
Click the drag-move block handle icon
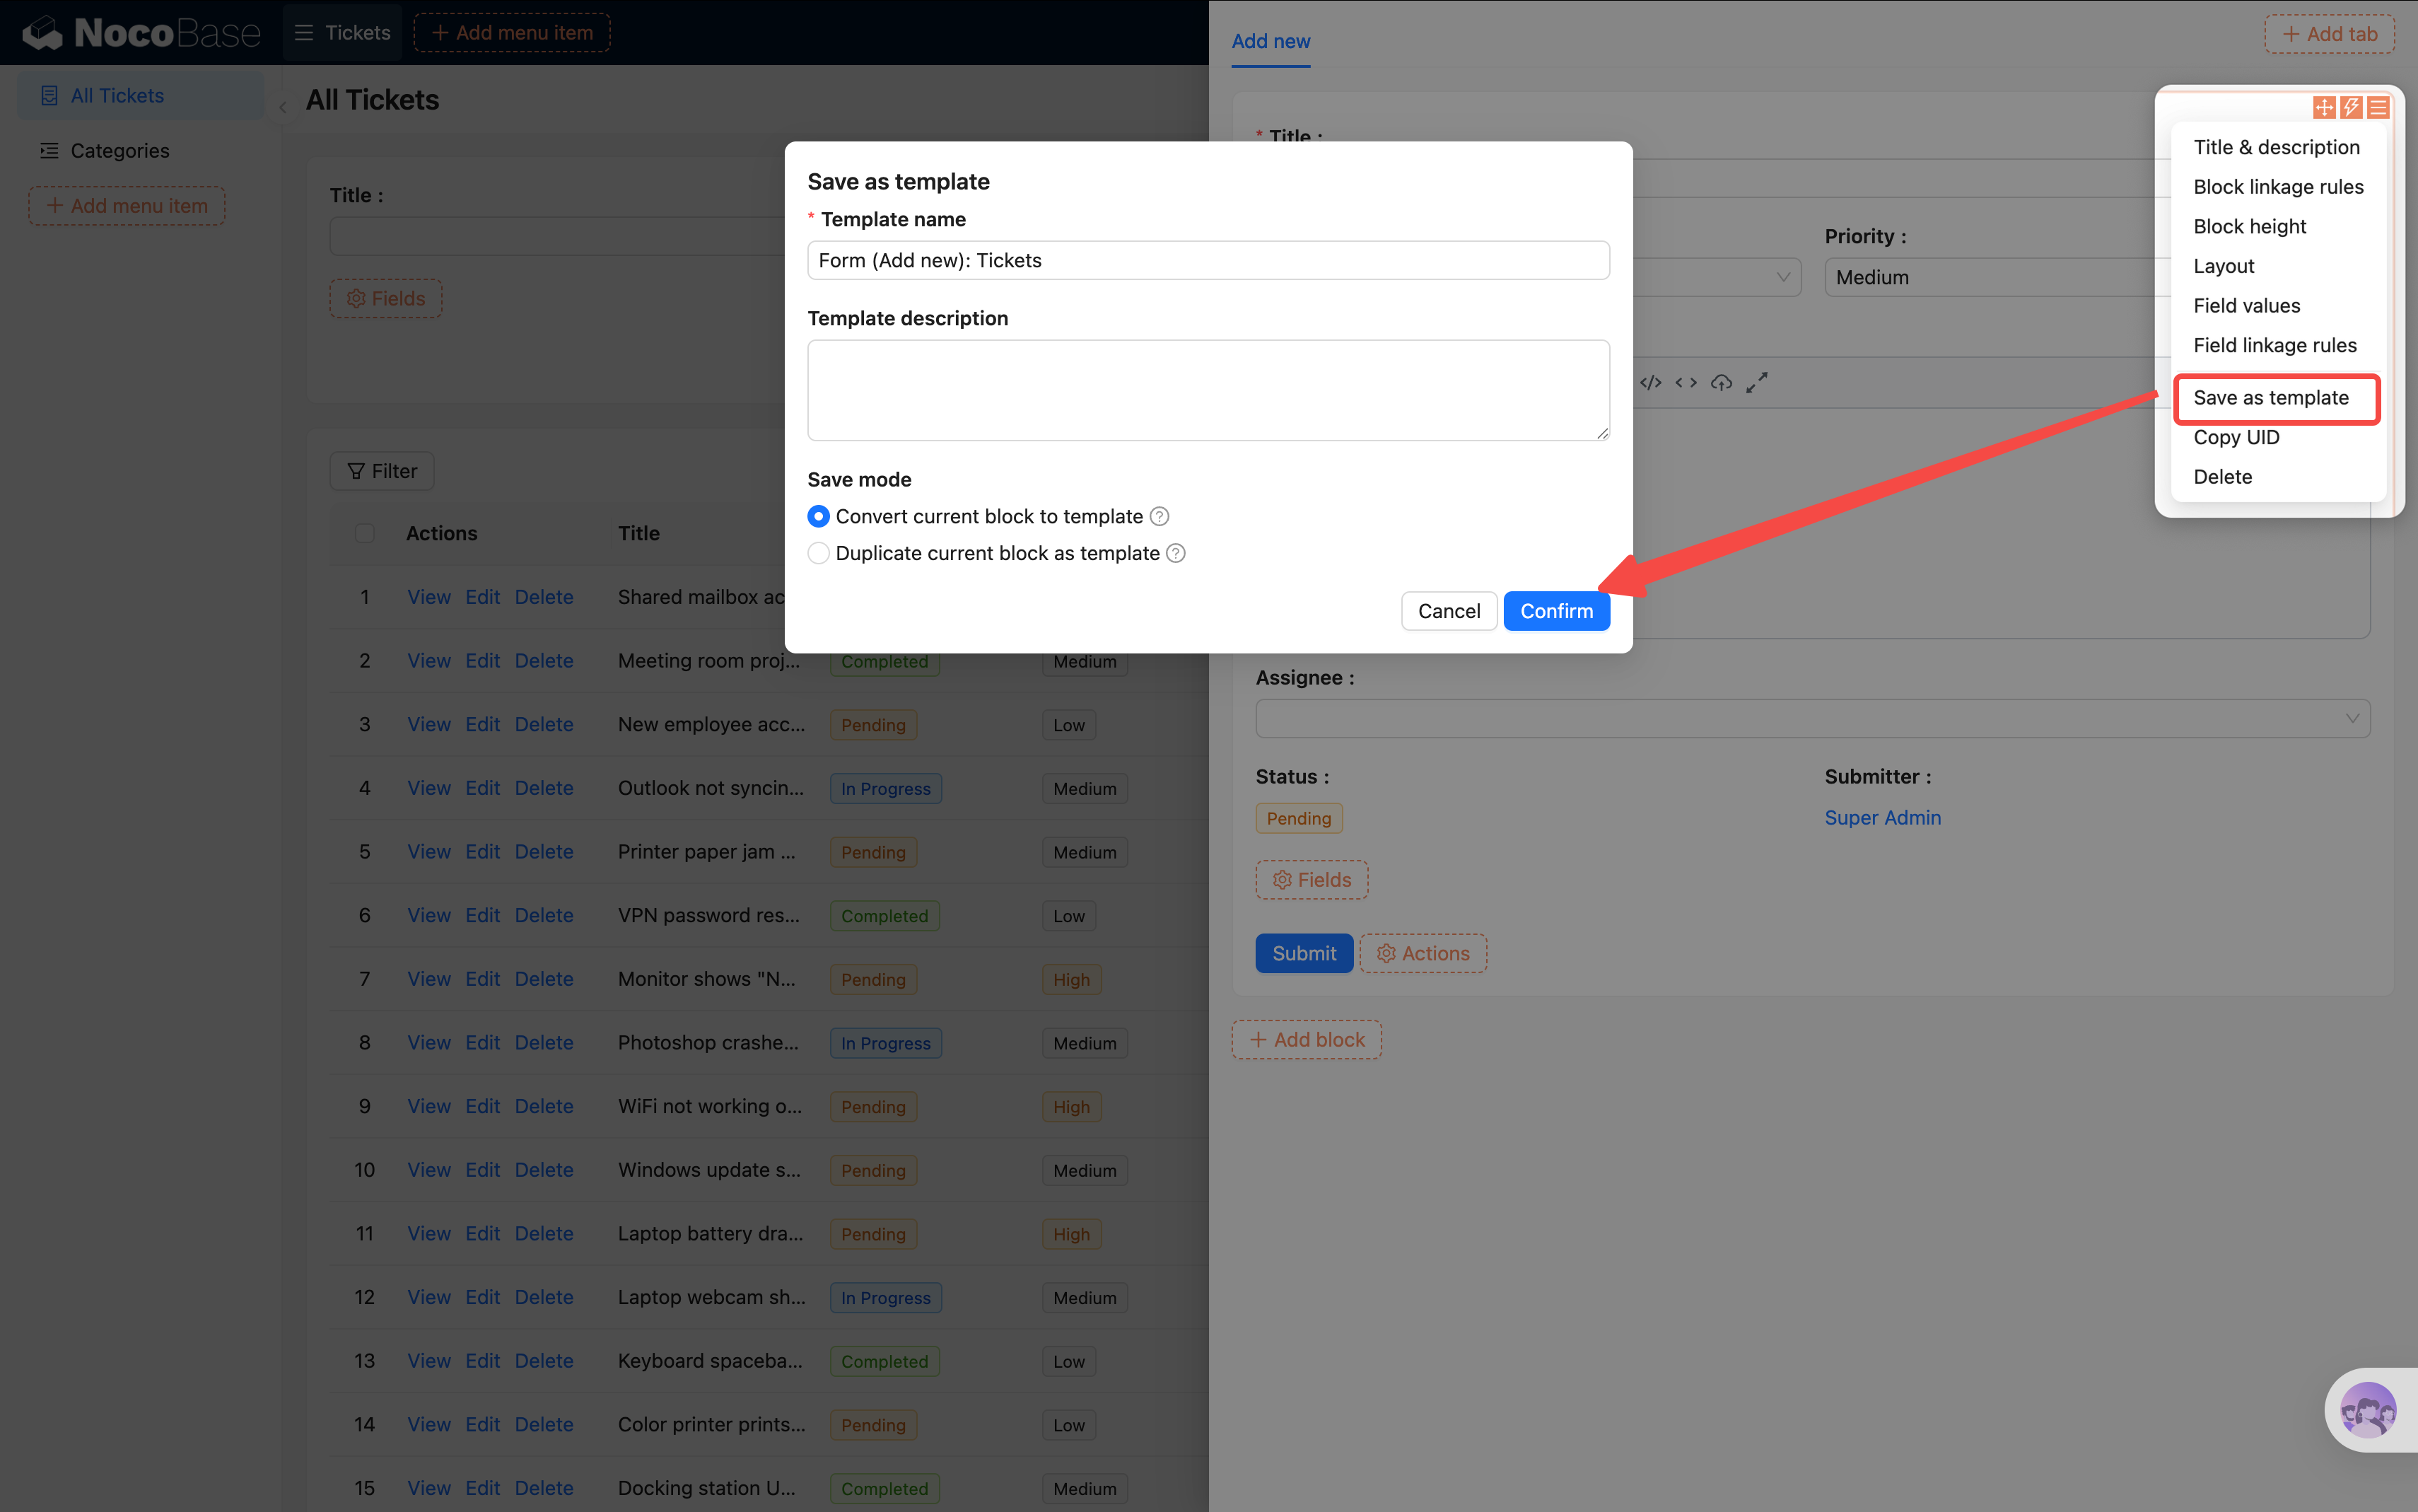[x=2324, y=107]
